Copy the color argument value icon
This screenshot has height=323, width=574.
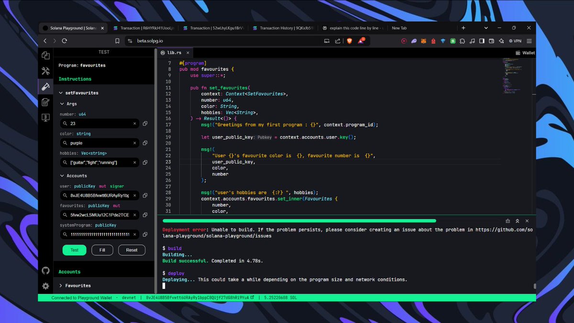point(145,143)
